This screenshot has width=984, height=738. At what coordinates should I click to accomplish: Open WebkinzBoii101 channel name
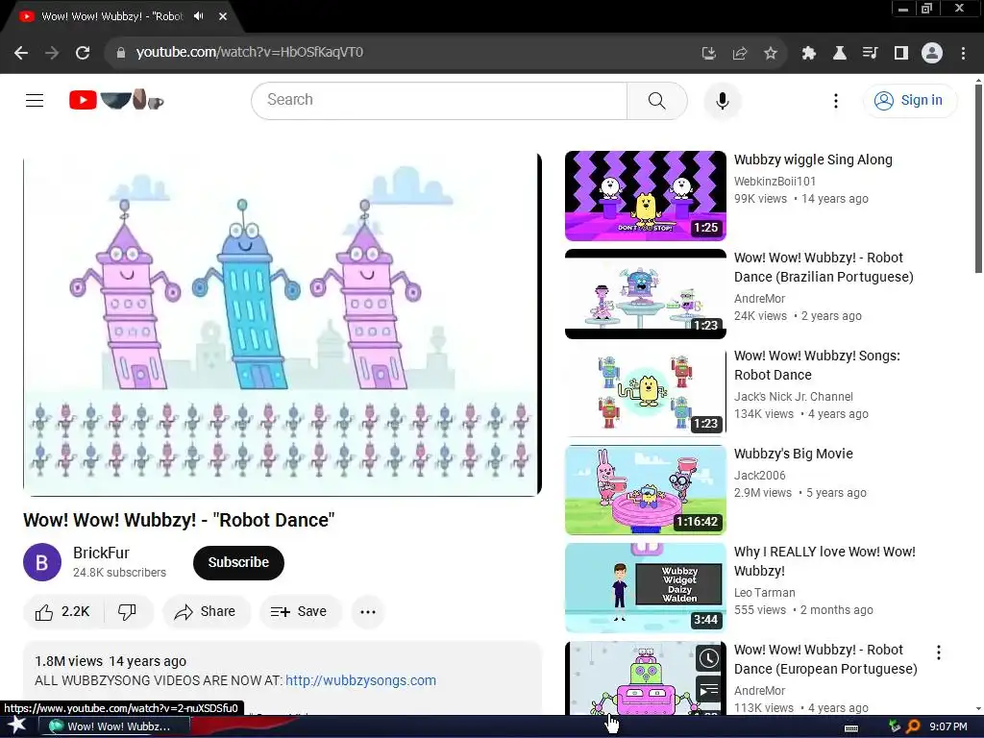click(775, 182)
